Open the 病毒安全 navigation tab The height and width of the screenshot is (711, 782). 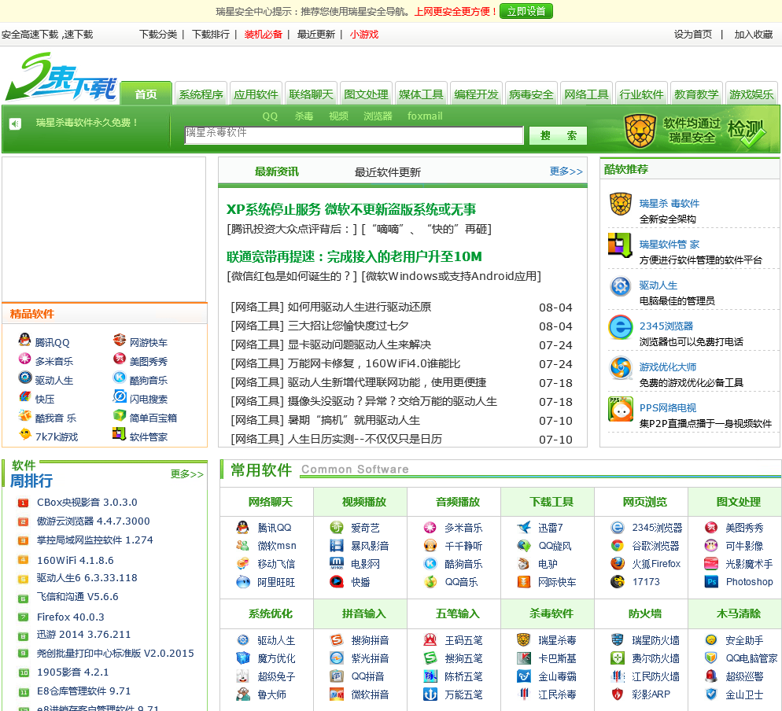tap(531, 94)
